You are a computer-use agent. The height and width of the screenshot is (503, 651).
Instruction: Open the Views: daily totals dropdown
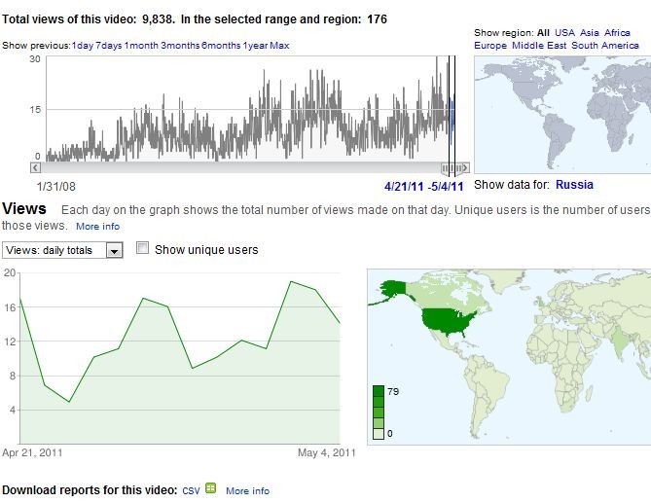(114, 251)
